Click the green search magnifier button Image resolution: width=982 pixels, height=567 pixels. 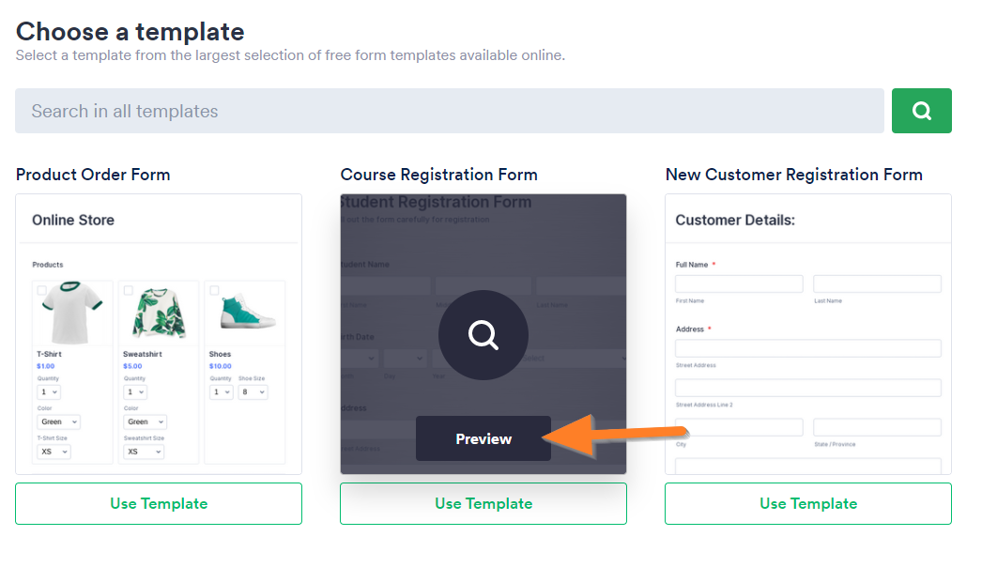tap(921, 111)
